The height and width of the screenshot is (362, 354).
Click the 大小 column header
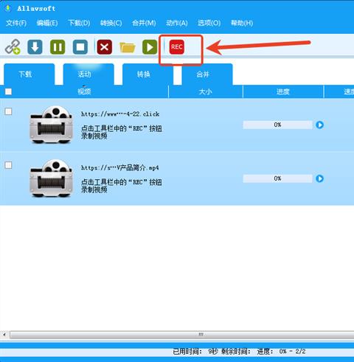click(206, 91)
